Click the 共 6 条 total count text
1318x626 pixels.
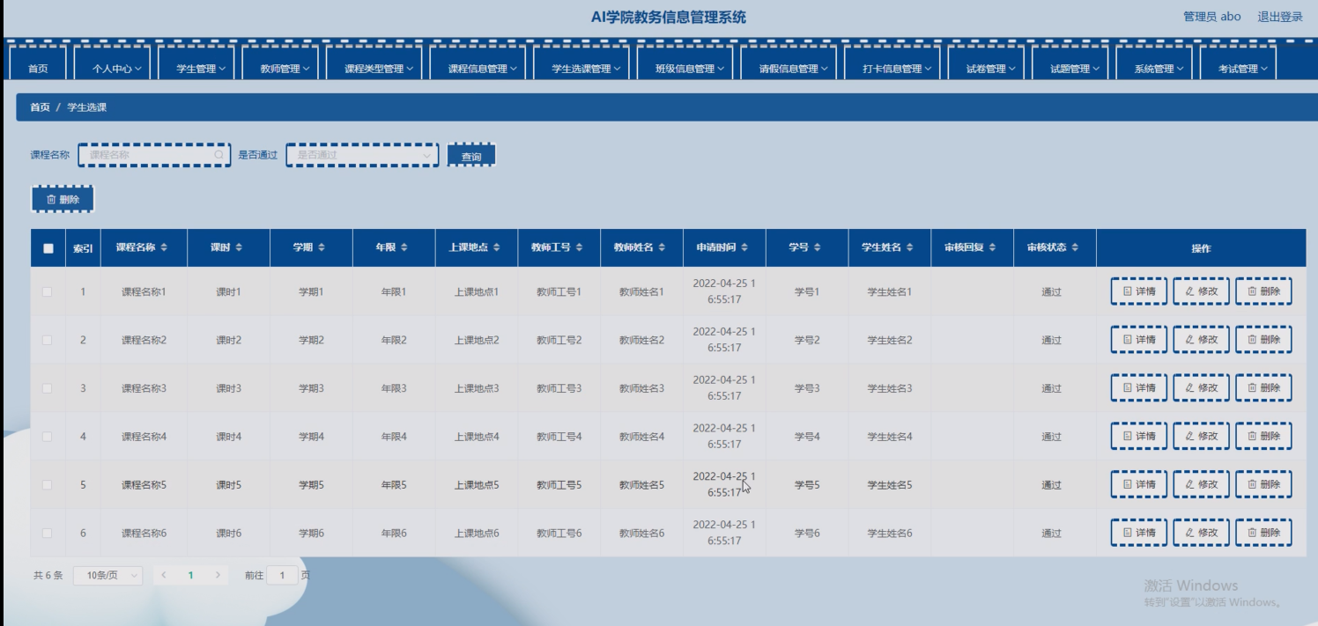(x=48, y=575)
